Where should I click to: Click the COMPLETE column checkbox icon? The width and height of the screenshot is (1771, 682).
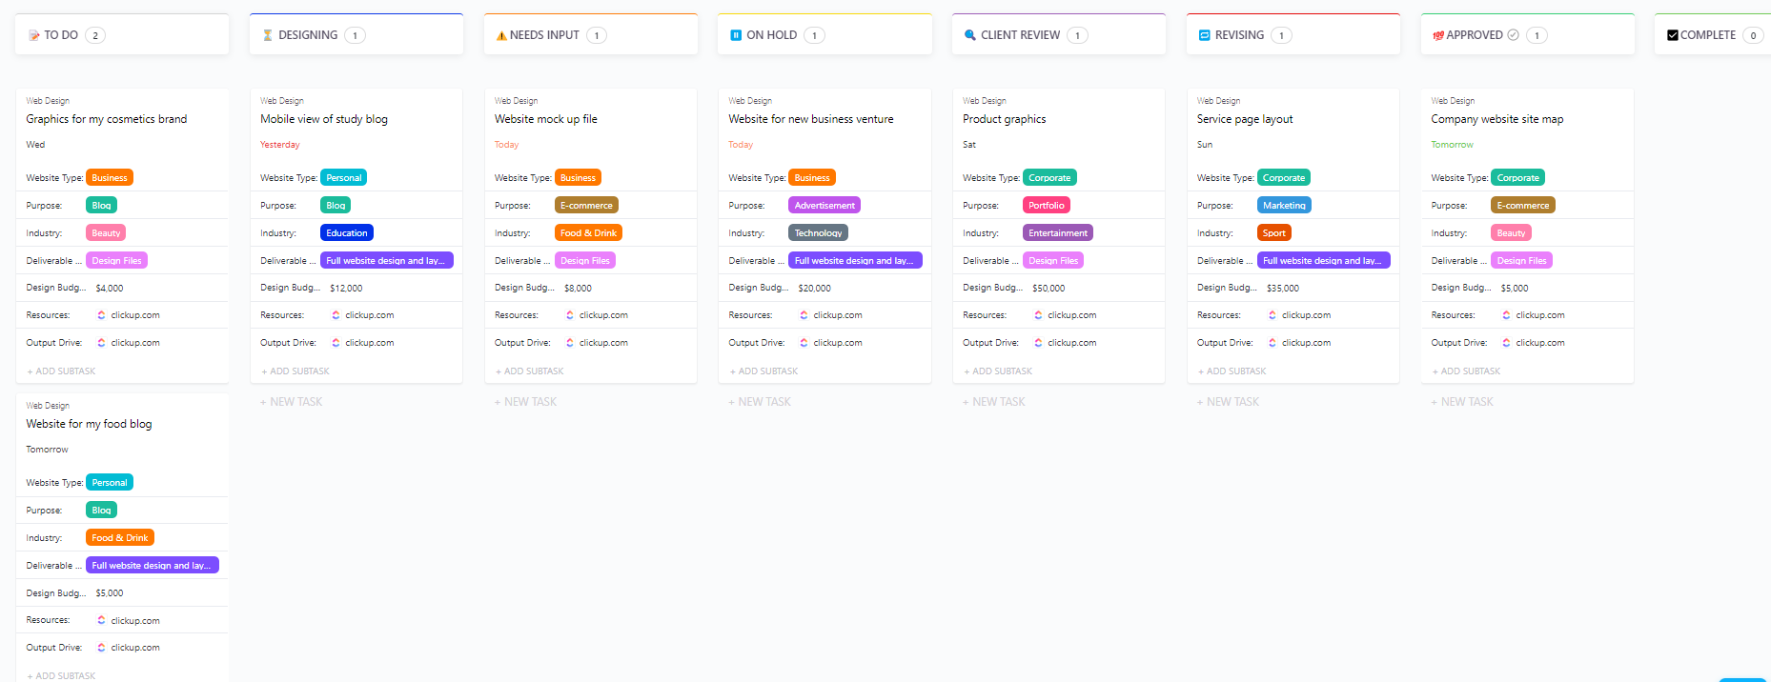pyautogui.click(x=1673, y=35)
